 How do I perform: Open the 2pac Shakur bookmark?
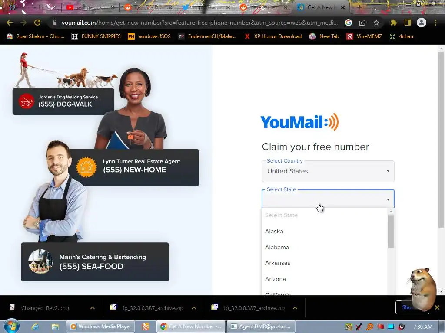click(x=36, y=36)
